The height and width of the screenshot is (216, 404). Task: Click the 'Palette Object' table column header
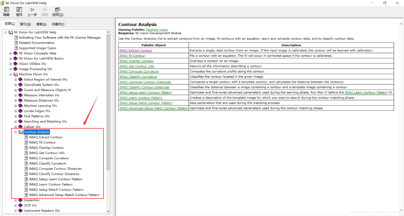pos(154,45)
